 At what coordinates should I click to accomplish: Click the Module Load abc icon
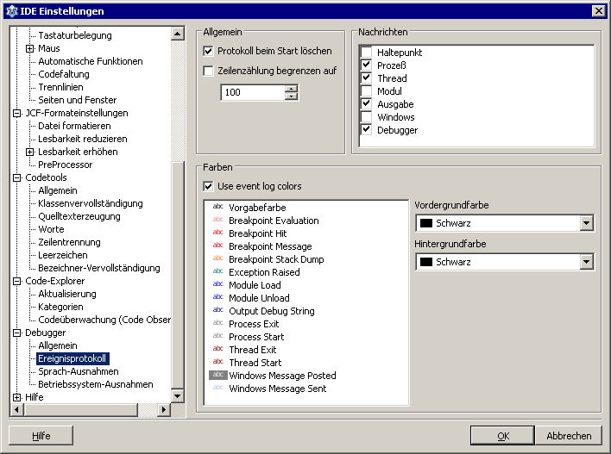(218, 285)
